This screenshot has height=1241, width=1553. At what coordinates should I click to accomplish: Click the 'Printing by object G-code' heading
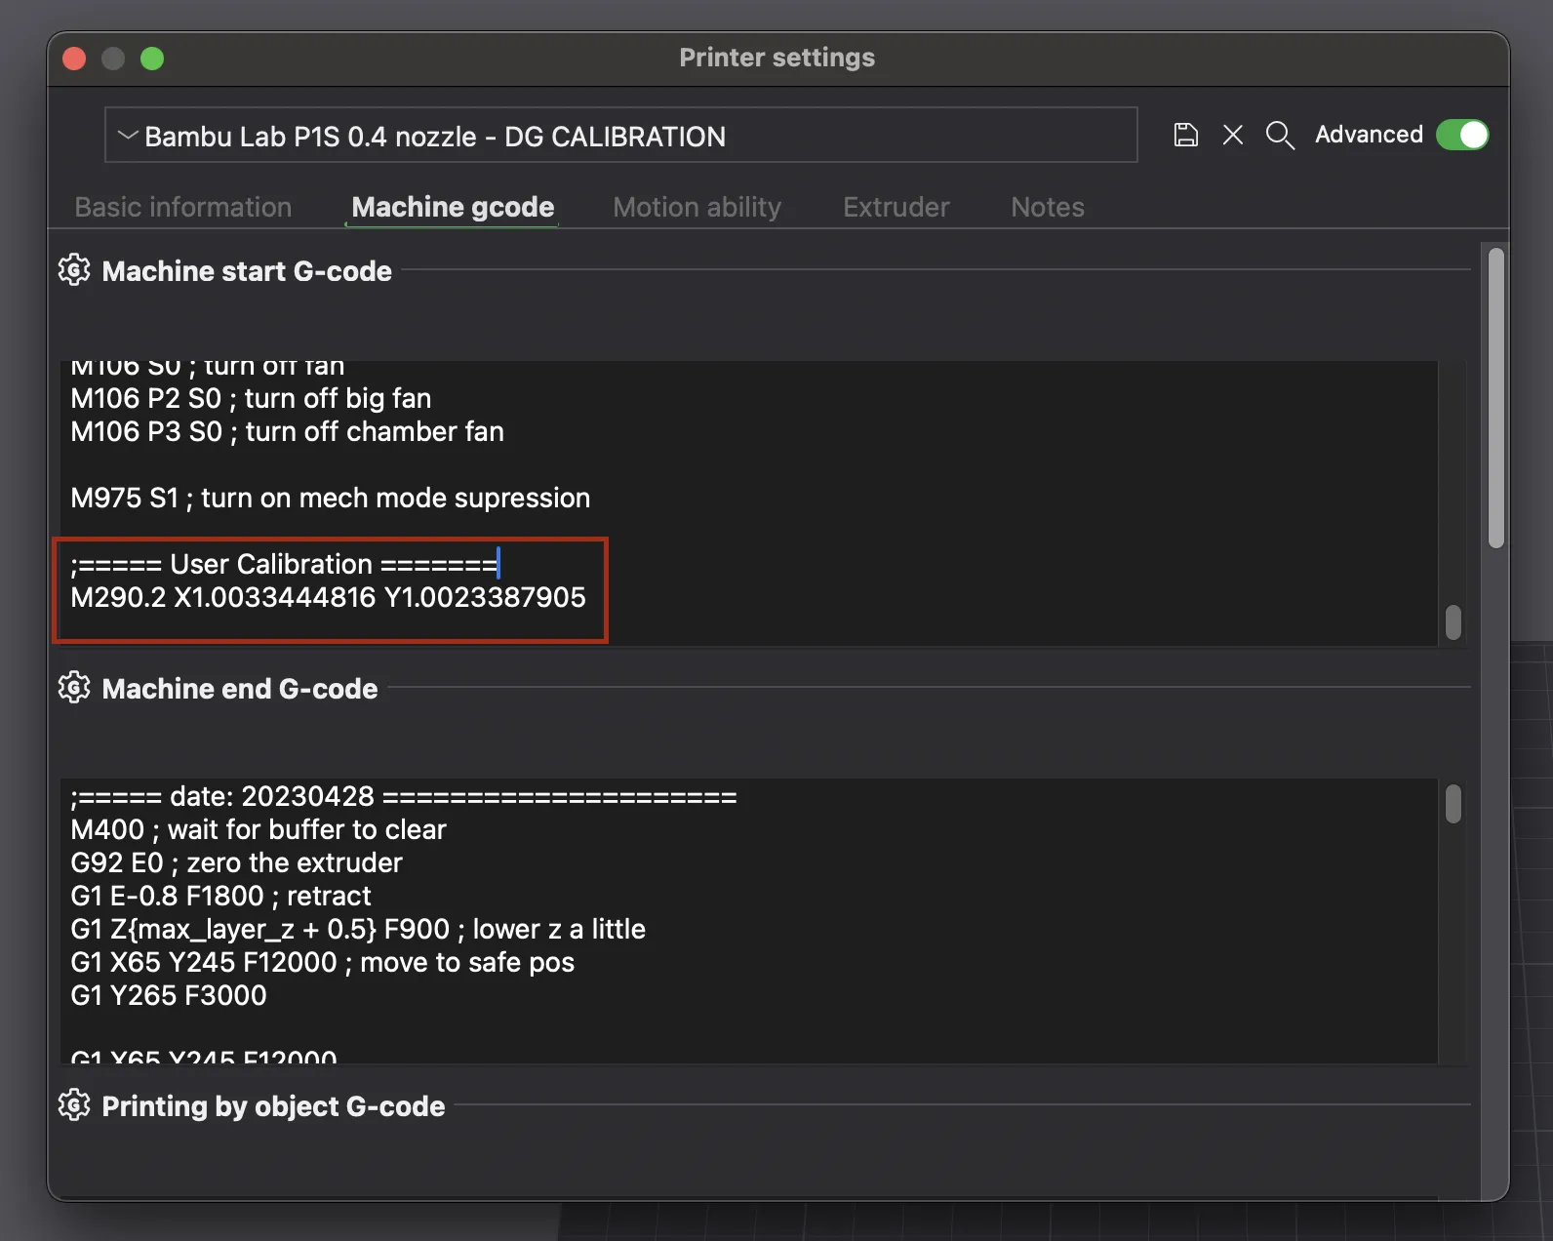point(273,1106)
